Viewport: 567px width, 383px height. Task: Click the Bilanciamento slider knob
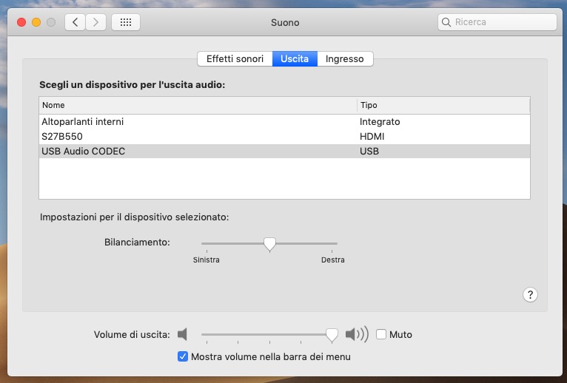coord(269,243)
